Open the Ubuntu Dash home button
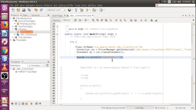Screen dimensions: 196x110 coord(5,8)
